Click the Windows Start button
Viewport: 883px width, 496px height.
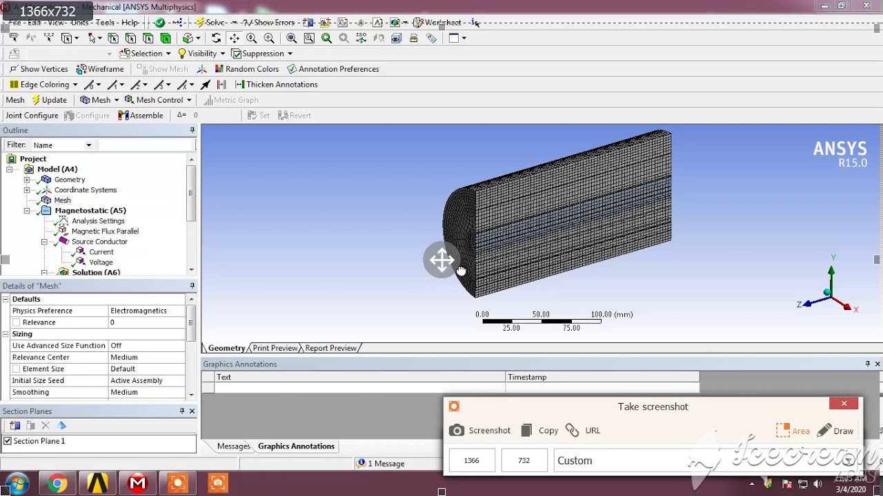[x=17, y=484]
